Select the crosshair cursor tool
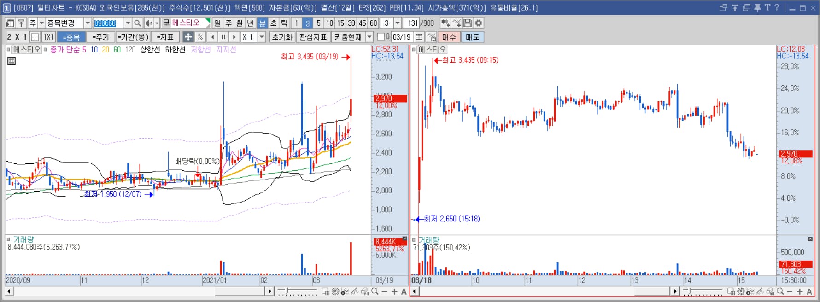The image size is (820, 302). [x=188, y=37]
